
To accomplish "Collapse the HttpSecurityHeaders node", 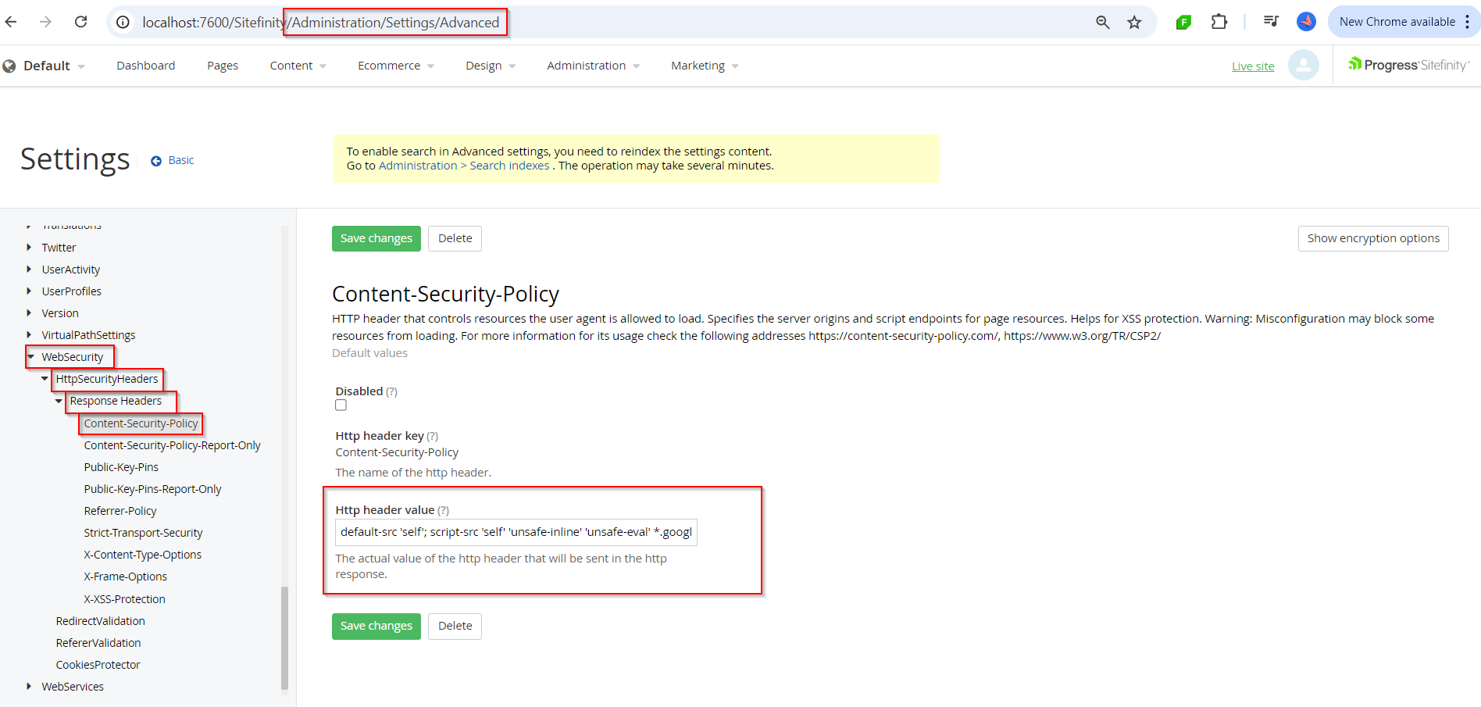I will click(45, 378).
